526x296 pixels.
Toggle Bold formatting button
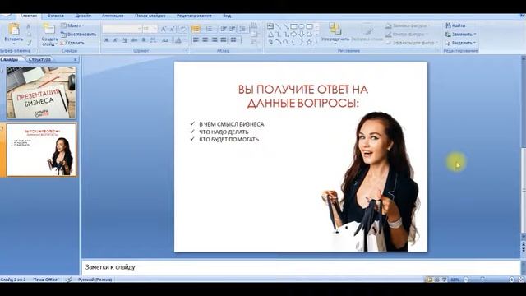[x=106, y=40]
